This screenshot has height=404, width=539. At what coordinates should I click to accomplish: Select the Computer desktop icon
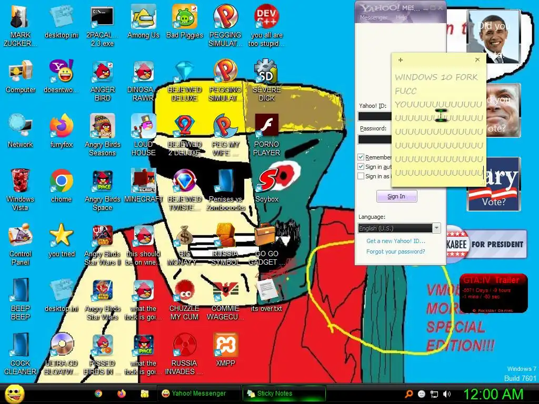click(21, 77)
